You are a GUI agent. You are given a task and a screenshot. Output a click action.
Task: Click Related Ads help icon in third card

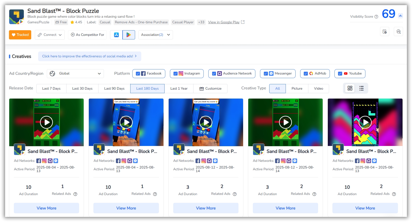point(235,194)
